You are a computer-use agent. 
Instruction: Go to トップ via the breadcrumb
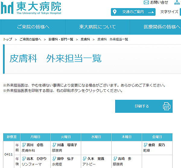tap(8, 40)
